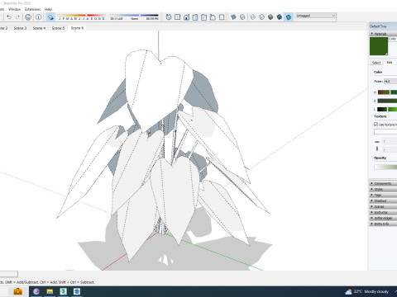The height and width of the screenshot is (297, 397).
Task: Click the Undo arrow icon
Action: click(x=9, y=17)
